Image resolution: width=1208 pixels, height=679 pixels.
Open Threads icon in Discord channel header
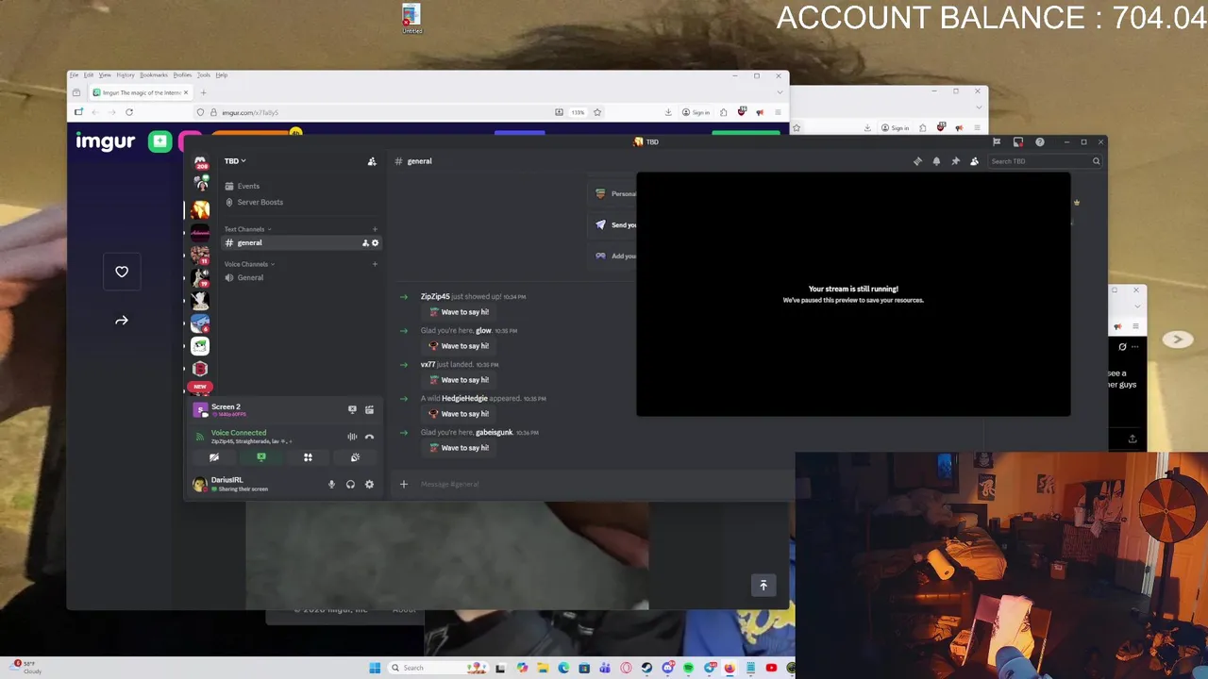pyautogui.click(x=917, y=161)
